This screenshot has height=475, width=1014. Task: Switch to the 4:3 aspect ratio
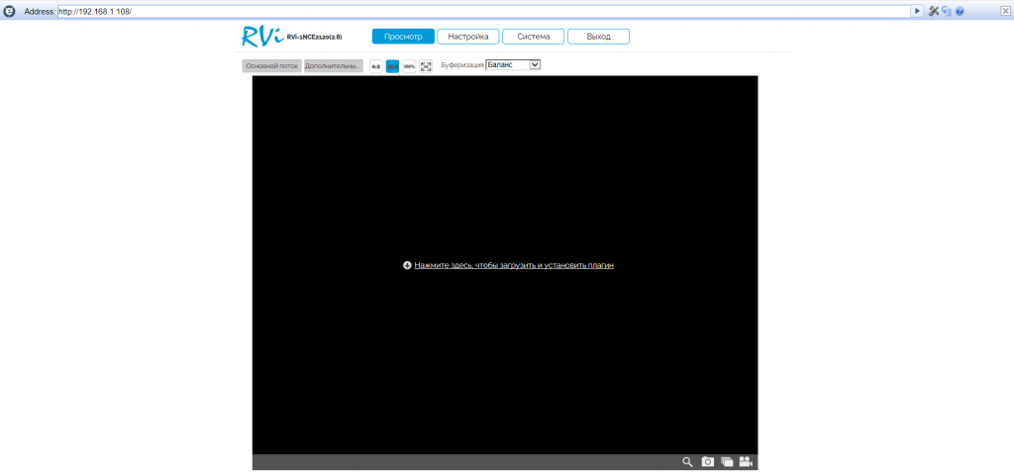376,66
